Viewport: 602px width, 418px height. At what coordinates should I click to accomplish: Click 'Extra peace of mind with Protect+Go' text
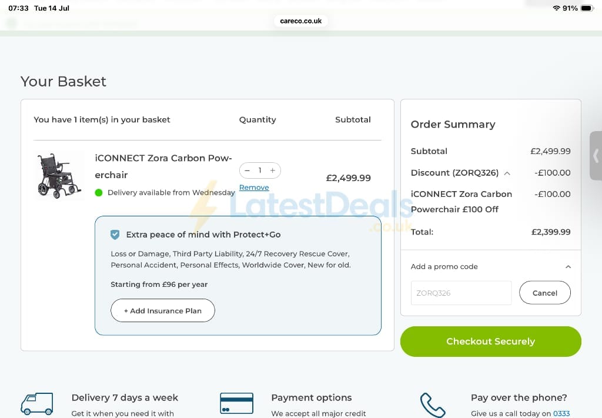click(x=203, y=235)
